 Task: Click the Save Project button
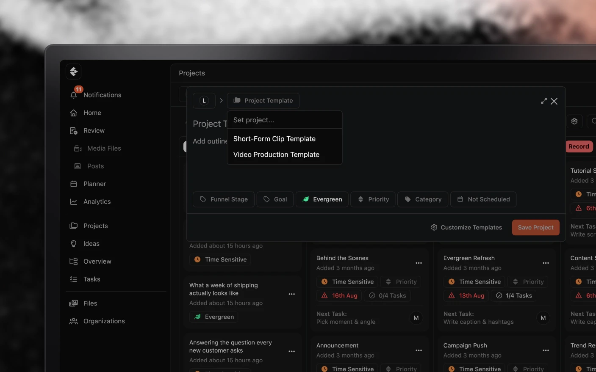coord(535,228)
